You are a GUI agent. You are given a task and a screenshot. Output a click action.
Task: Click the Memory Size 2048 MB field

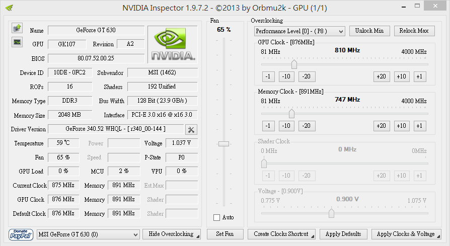click(x=70, y=115)
